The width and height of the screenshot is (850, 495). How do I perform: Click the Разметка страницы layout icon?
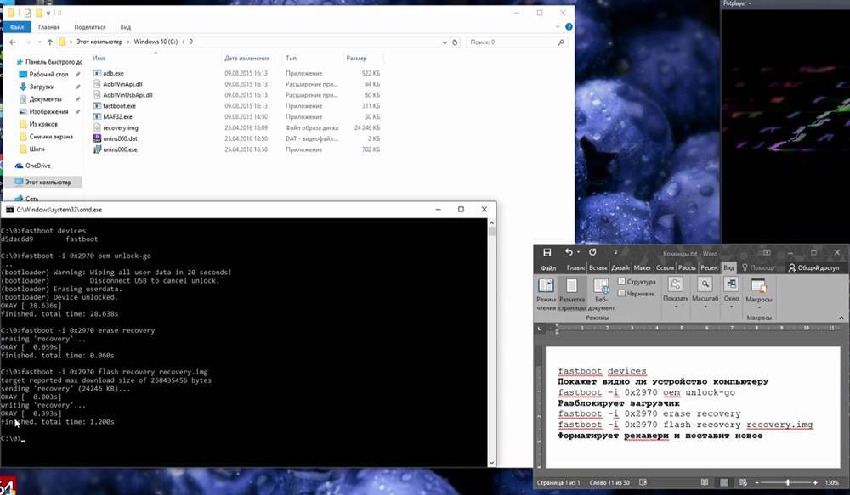coord(572,293)
